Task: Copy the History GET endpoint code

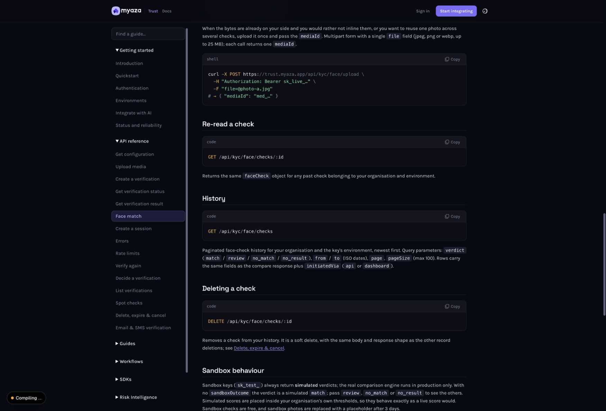Action: tap(452, 217)
